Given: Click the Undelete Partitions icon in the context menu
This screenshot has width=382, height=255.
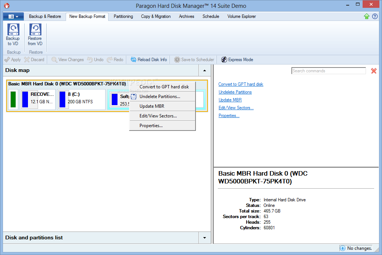Looking at the screenshot, I should coord(134,97).
